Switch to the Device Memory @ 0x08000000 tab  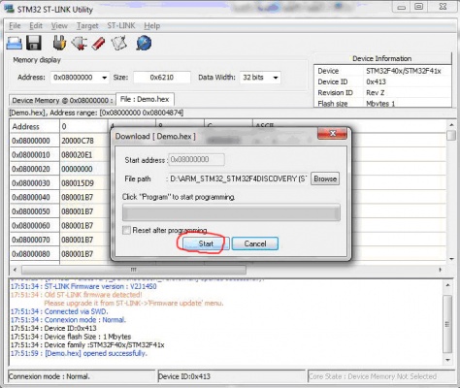[62, 100]
